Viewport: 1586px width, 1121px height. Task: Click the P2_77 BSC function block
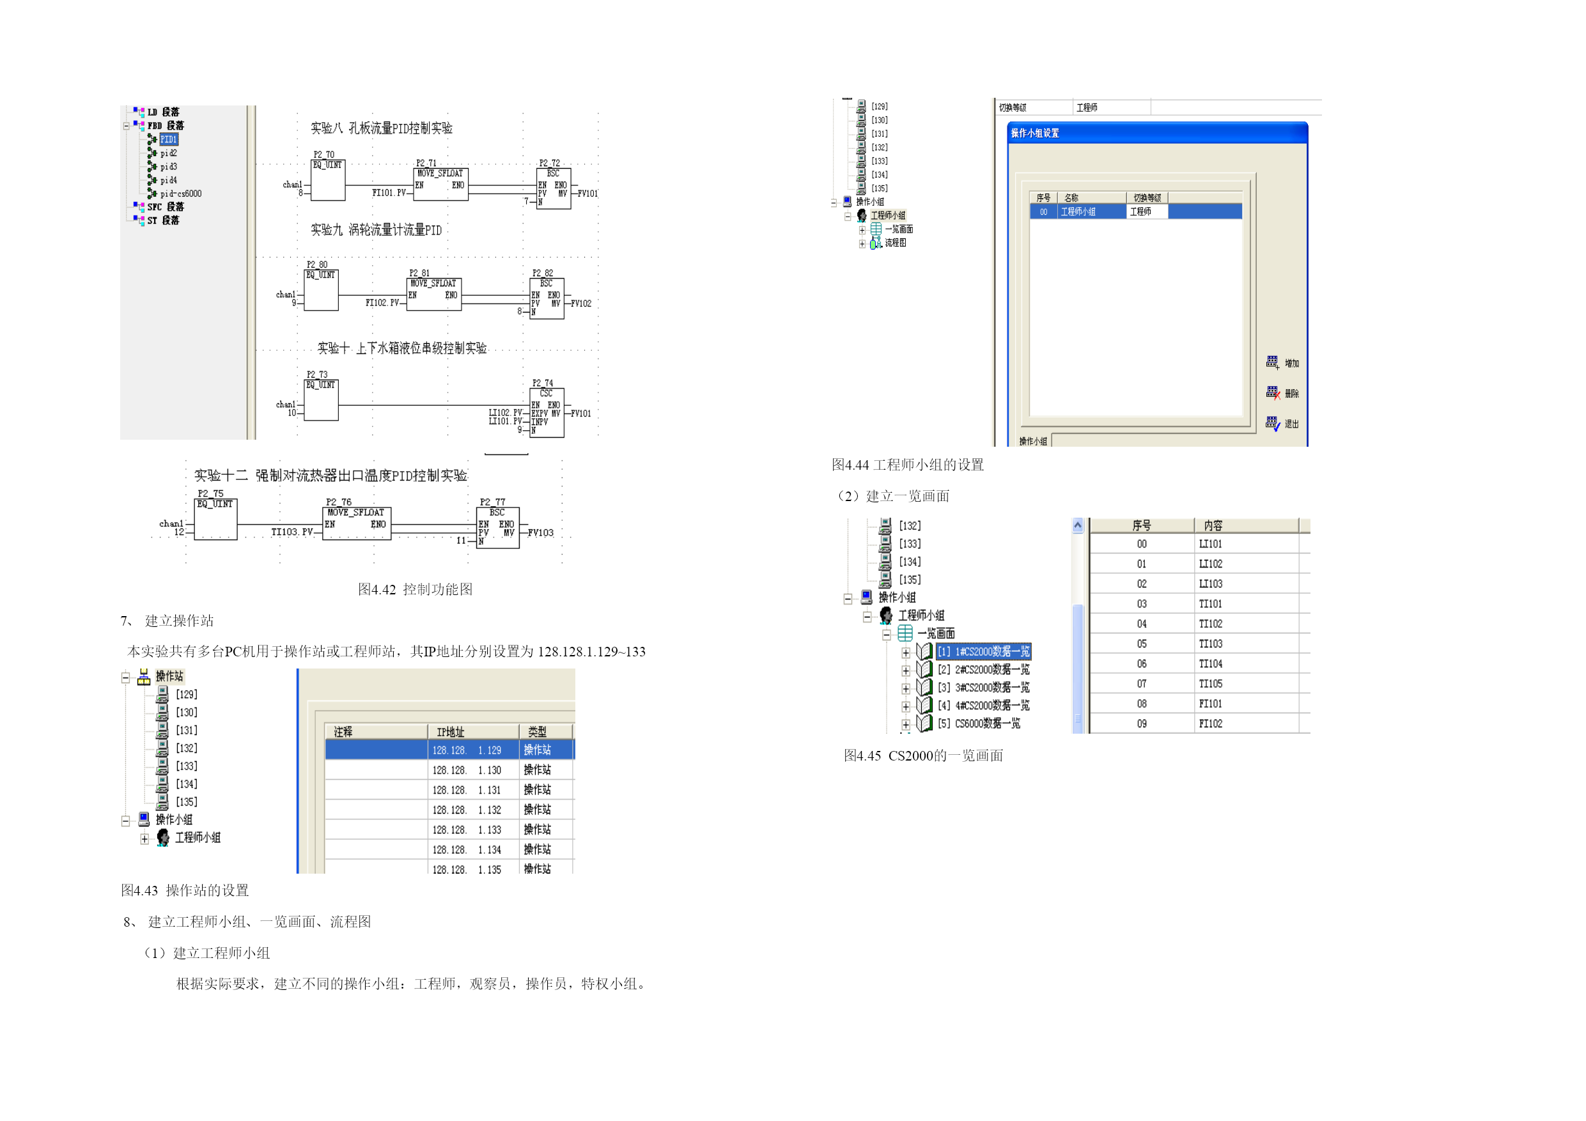(x=498, y=528)
